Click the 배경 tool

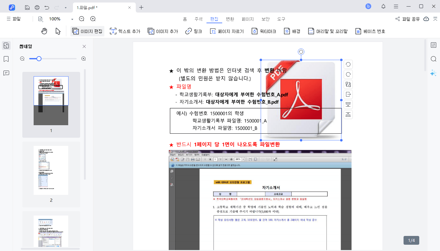point(292,31)
